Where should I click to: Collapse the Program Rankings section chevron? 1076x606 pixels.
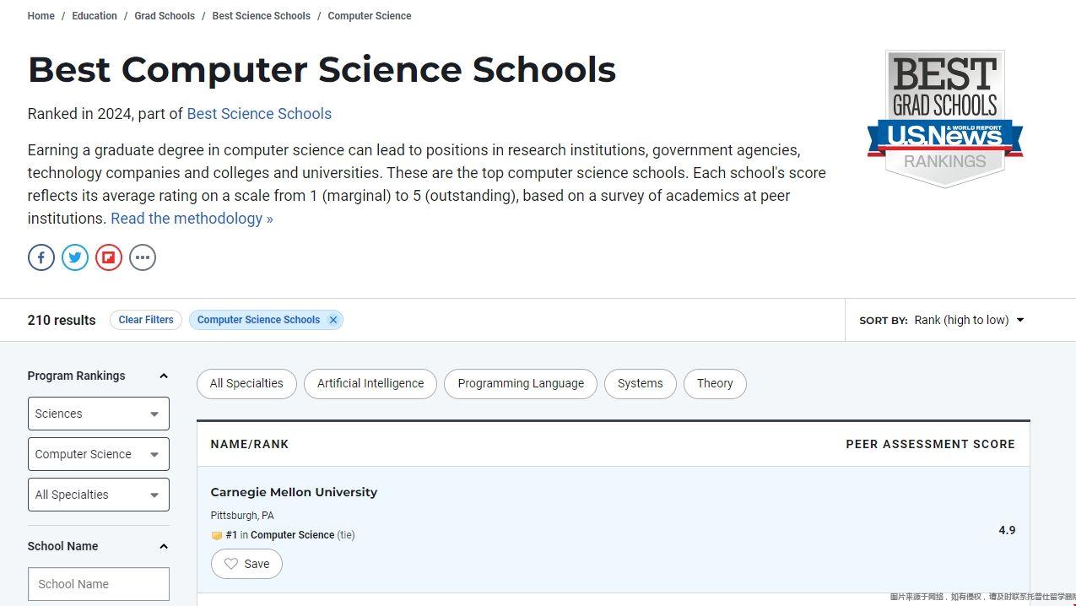pyautogui.click(x=164, y=376)
